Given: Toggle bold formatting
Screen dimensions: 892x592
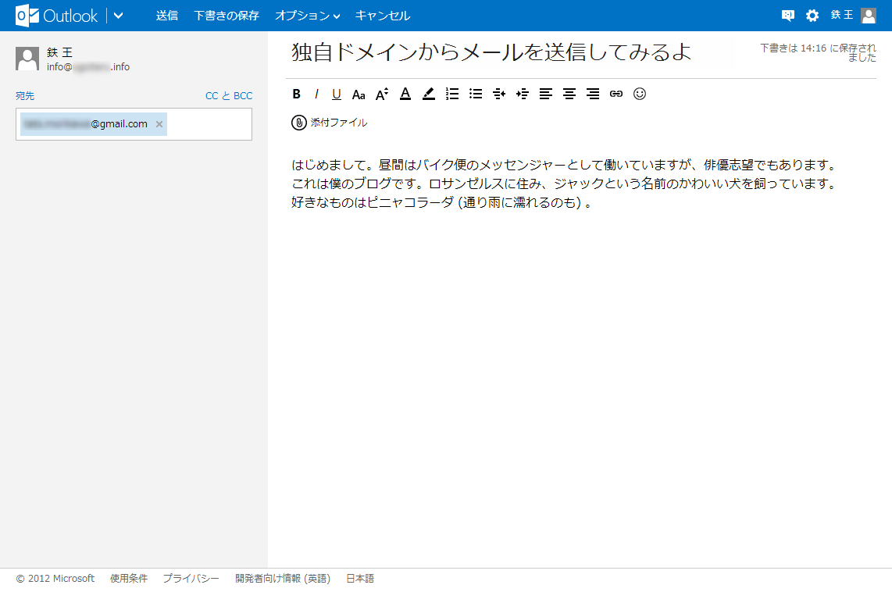Looking at the screenshot, I should 297,95.
